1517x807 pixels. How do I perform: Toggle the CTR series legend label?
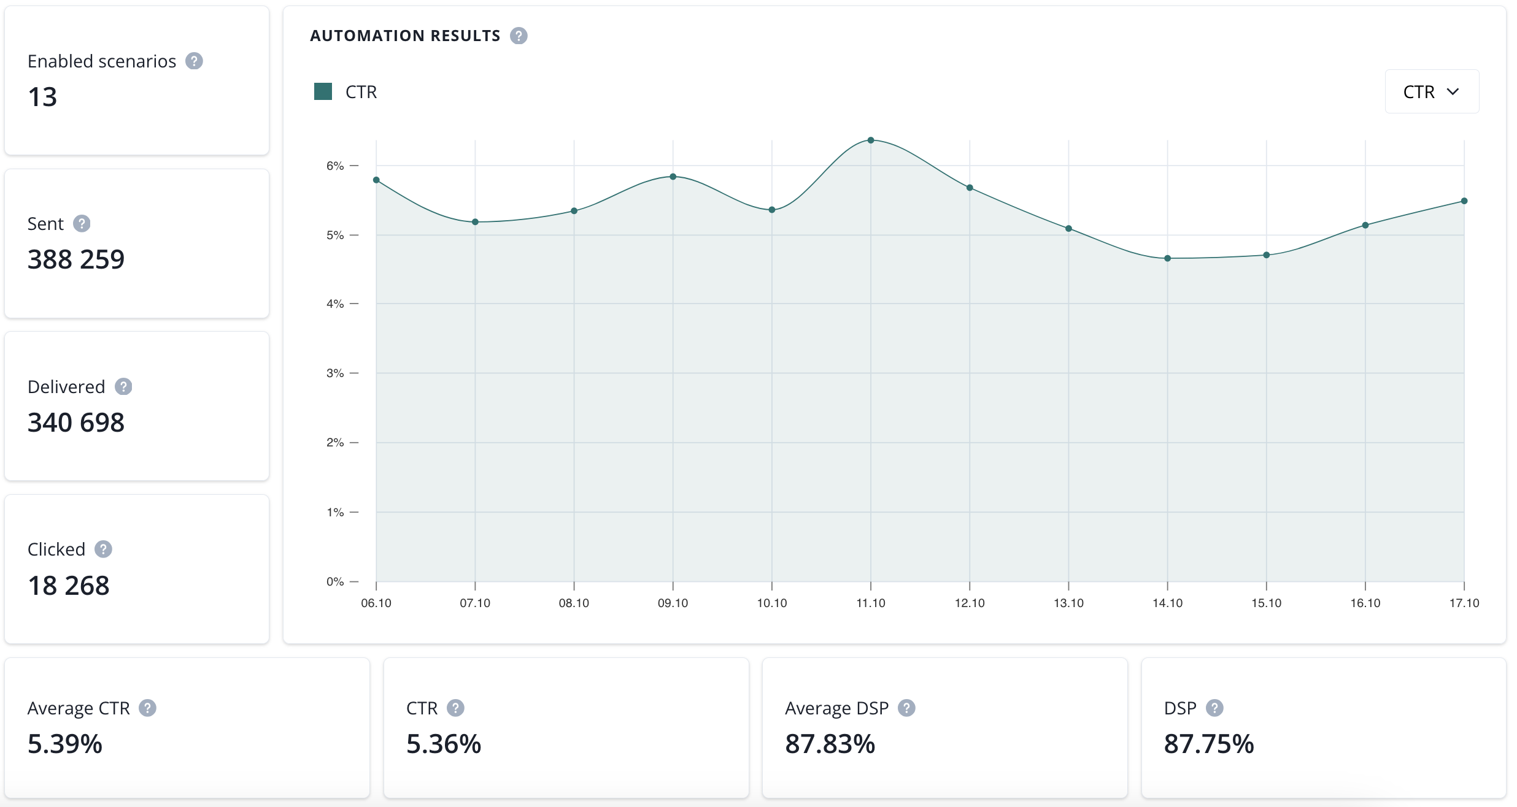[x=361, y=92]
